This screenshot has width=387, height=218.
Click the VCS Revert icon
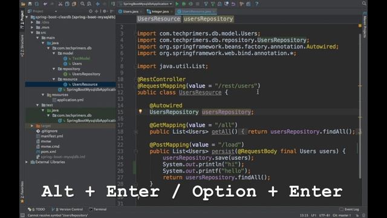(233, 4)
